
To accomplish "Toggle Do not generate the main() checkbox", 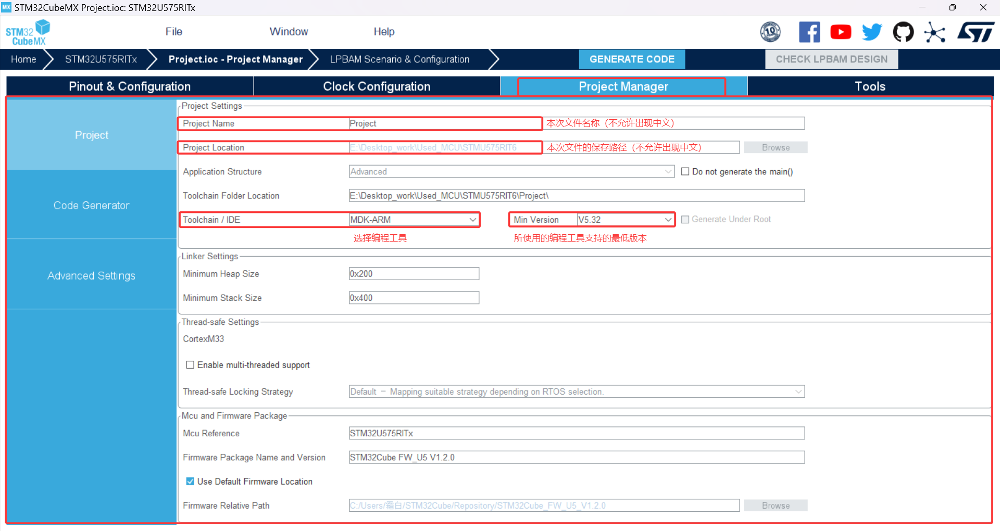I will 685,171.
